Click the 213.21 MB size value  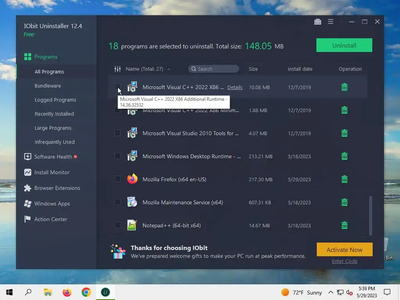[261, 156]
